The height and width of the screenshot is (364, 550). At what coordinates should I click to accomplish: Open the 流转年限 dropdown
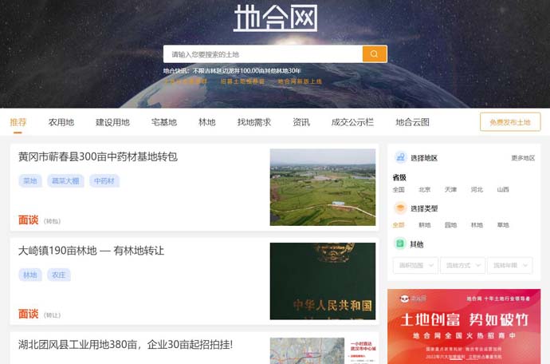[510, 265]
